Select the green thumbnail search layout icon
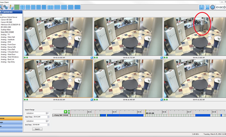This screenshot has height=137, width=226. pos(17,7)
